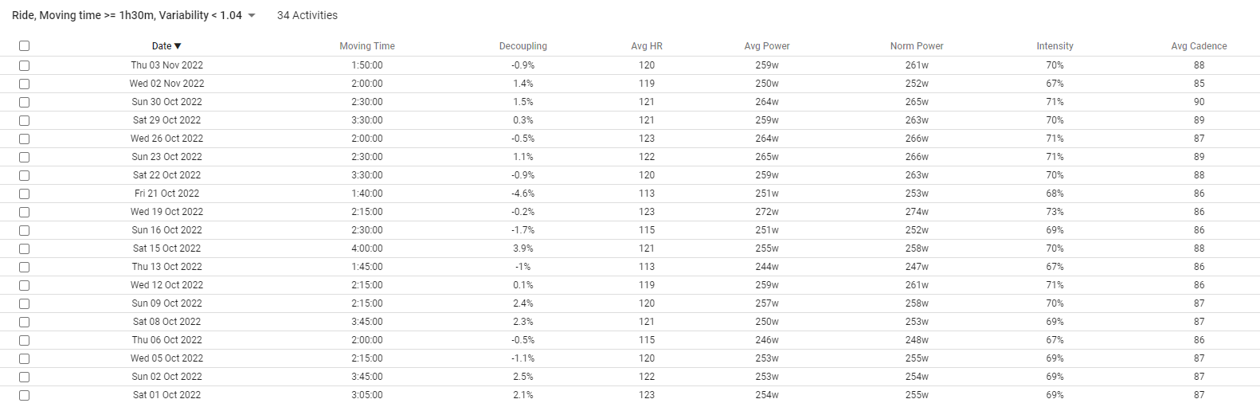Select checkbox for Fri 21 Oct 2022

pos(24,194)
